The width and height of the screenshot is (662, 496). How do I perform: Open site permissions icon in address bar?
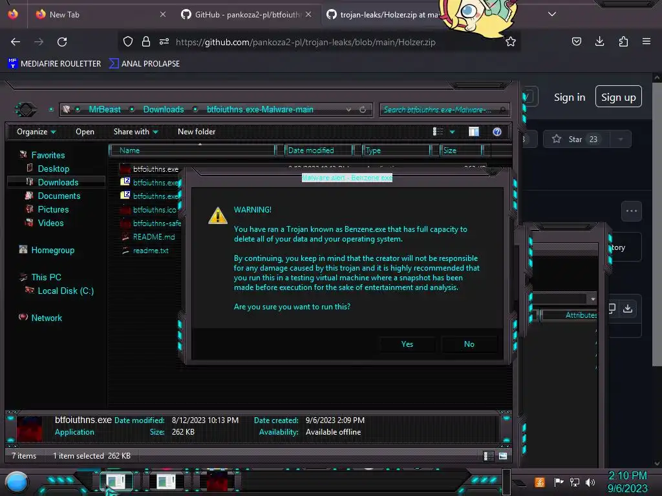coord(164,41)
